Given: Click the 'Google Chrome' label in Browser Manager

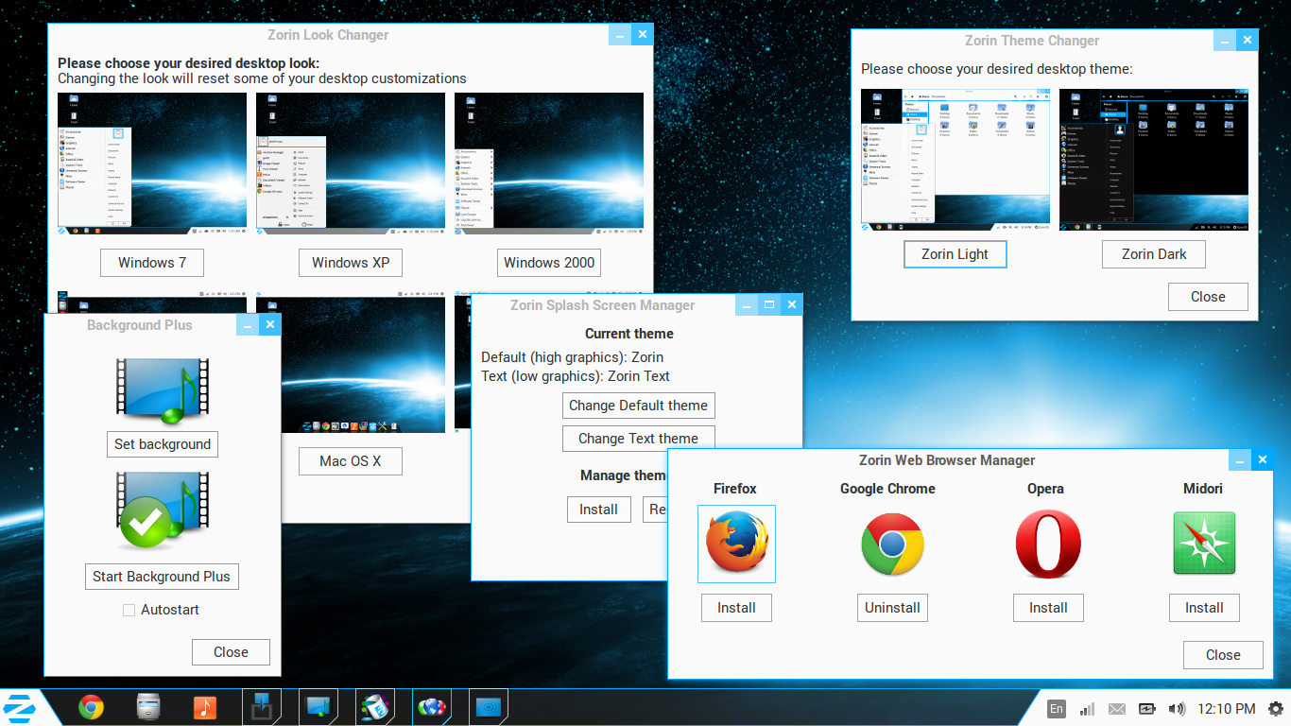Looking at the screenshot, I should 887,489.
